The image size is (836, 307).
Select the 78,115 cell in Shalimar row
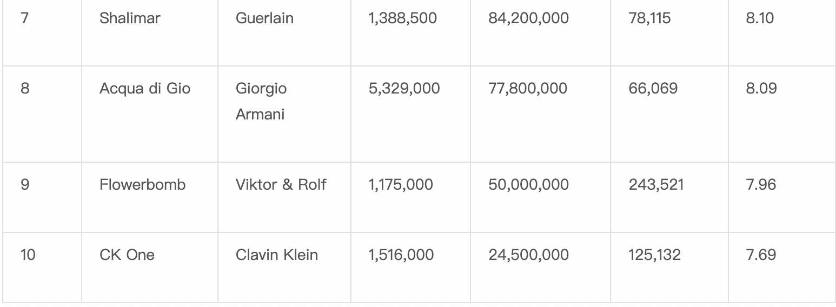tap(669, 33)
